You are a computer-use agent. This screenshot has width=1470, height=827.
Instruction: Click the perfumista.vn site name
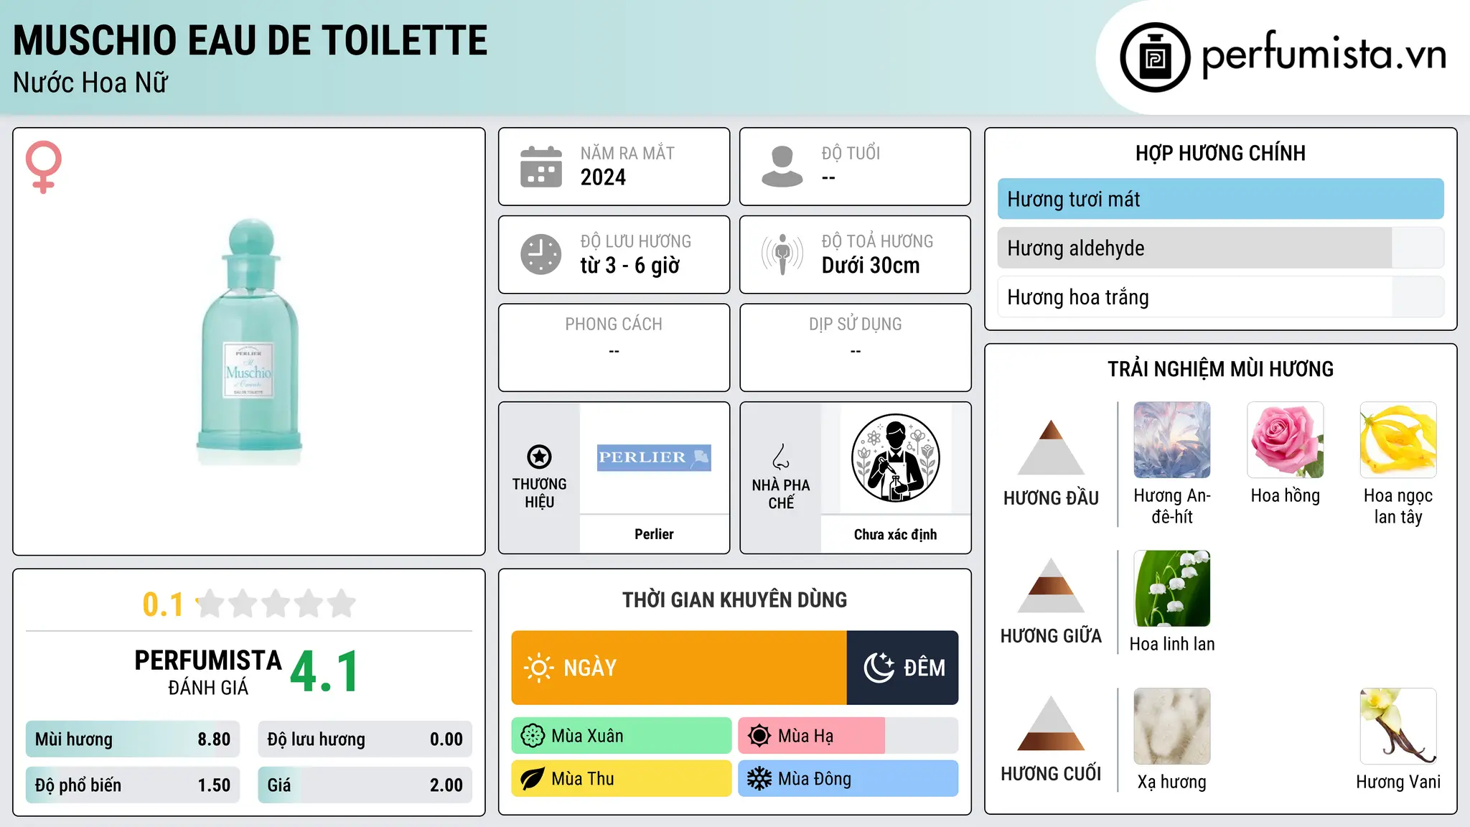1324,55
